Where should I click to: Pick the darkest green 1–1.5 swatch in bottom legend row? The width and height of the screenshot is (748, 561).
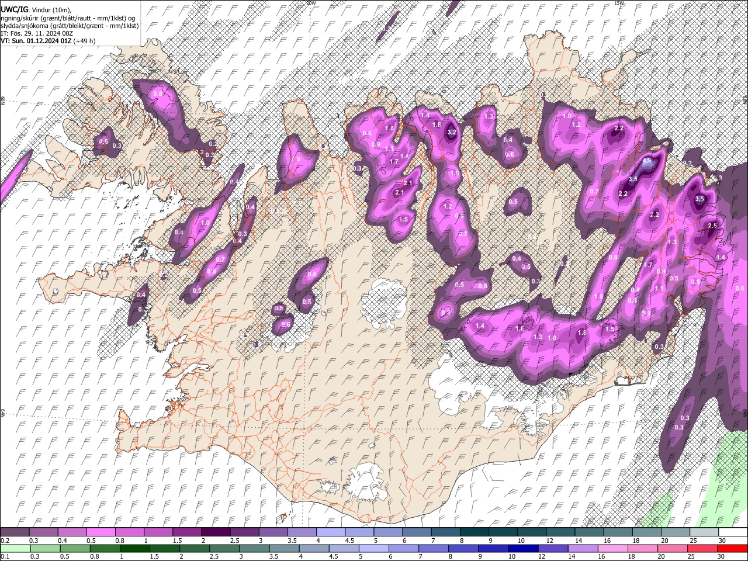(x=134, y=548)
